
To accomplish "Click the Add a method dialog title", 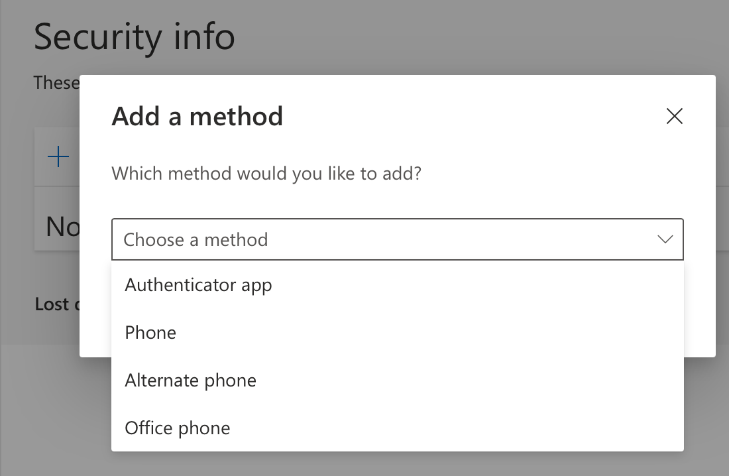I will (x=197, y=116).
